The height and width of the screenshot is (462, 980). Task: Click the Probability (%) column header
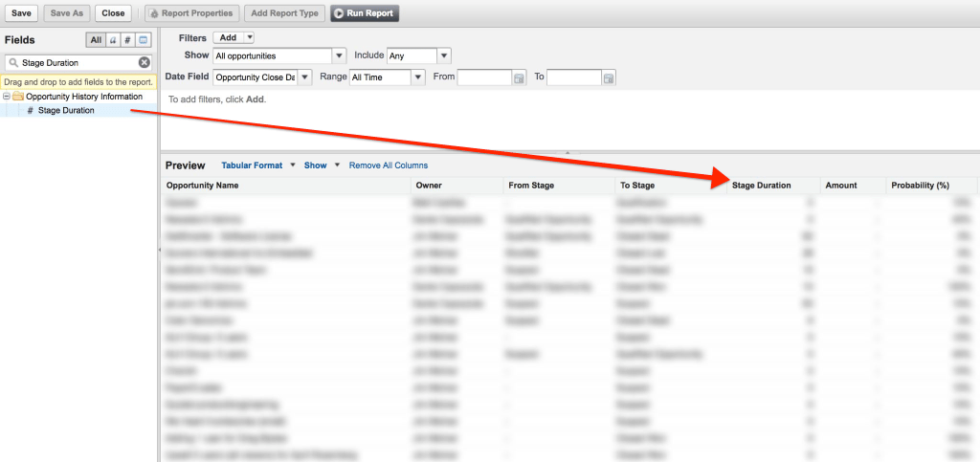932,186
